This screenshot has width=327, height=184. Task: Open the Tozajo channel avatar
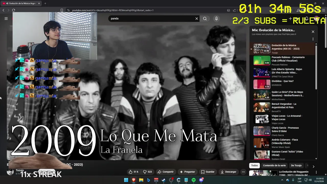[10, 172]
